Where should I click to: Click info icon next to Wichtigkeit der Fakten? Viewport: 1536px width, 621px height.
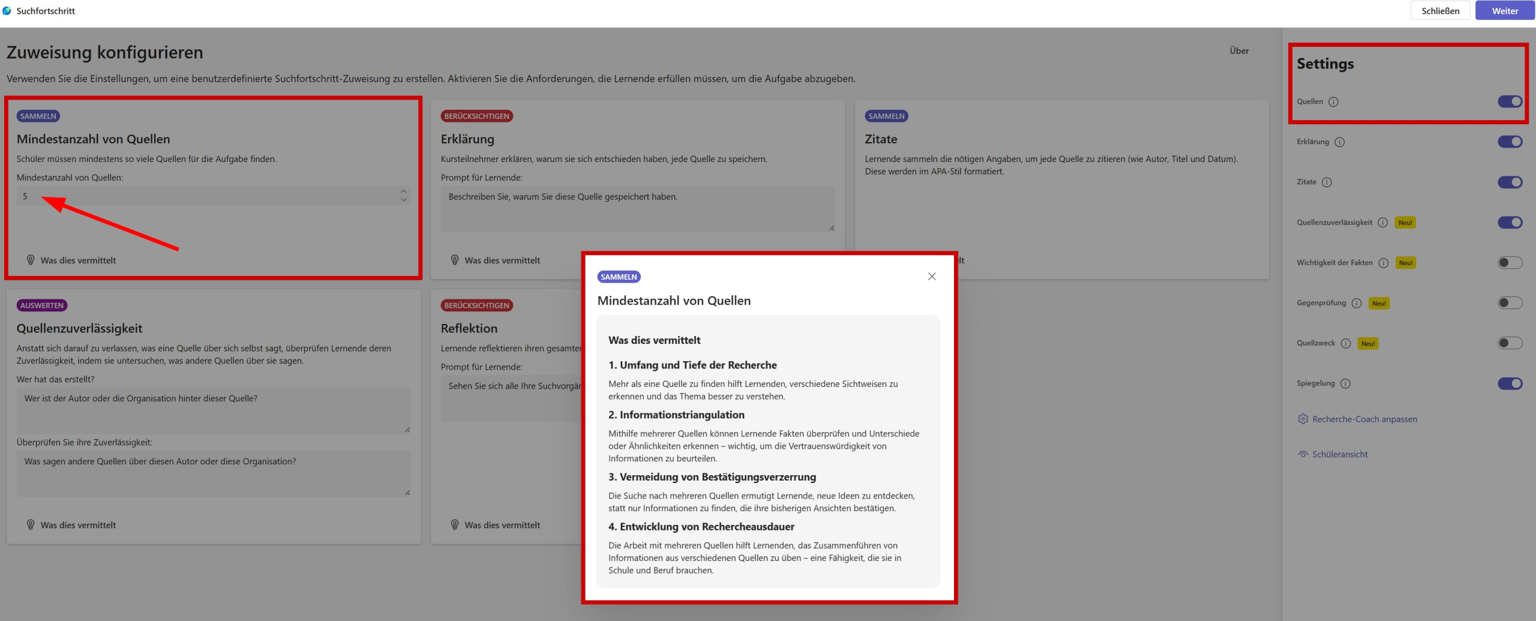point(1383,263)
